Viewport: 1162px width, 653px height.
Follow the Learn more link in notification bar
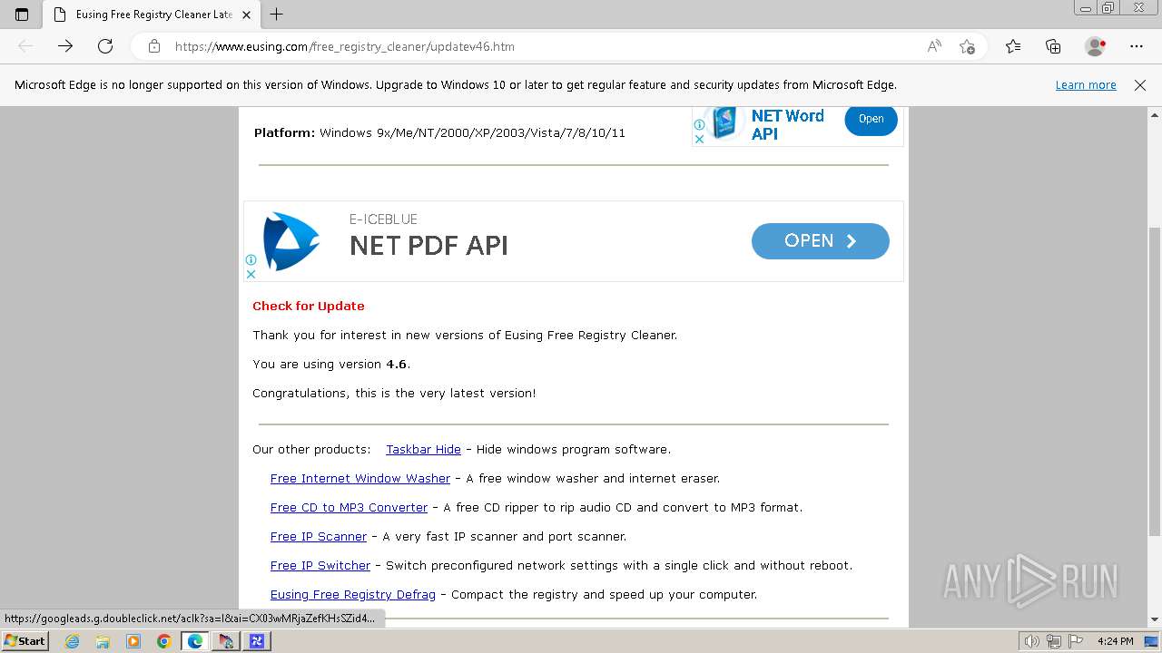(x=1086, y=85)
